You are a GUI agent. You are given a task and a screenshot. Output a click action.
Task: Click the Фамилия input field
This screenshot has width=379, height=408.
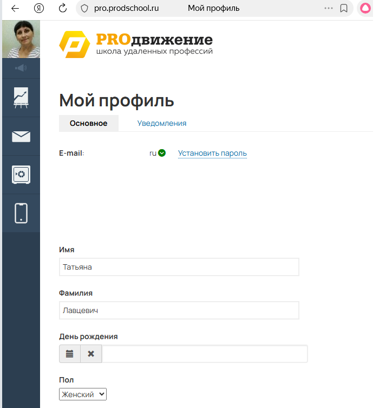tap(179, 310)
